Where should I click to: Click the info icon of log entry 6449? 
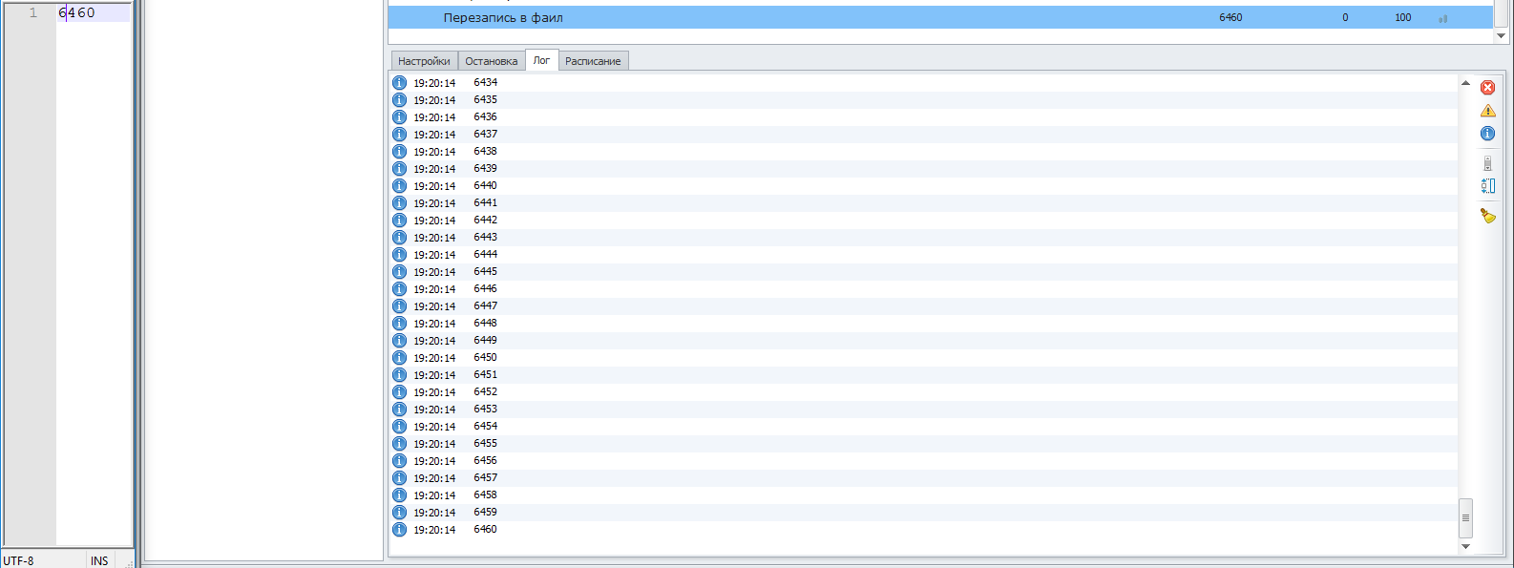click(400, 341)
